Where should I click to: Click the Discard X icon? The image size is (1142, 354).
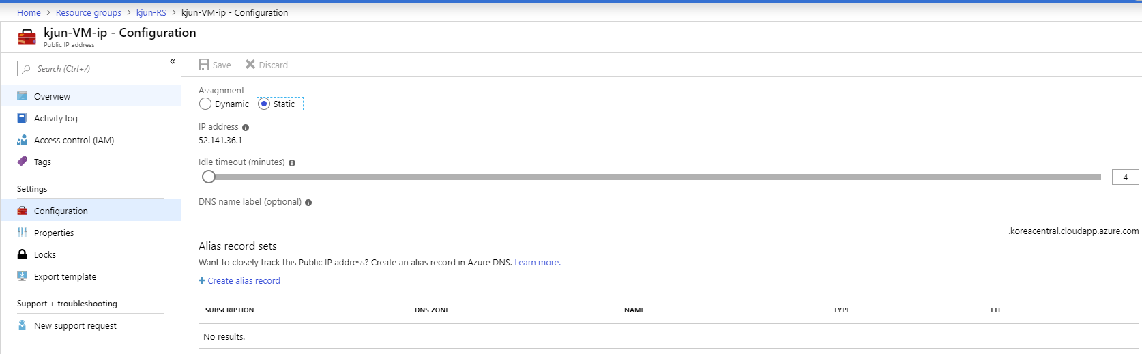point(250,64)
